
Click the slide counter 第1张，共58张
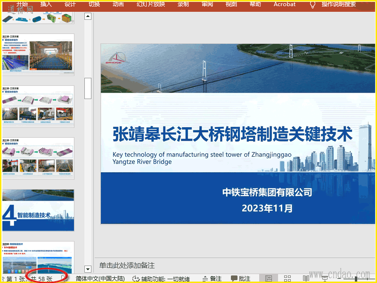click(28, 279)
